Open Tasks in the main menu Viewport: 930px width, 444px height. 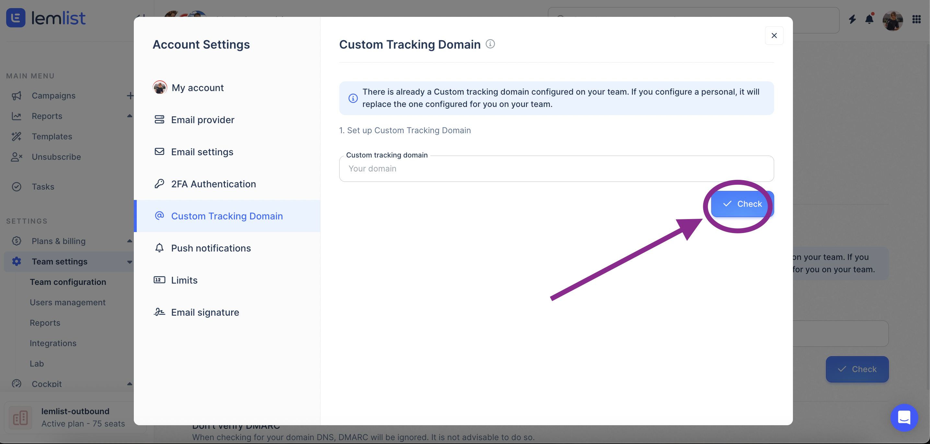(43, 187)
